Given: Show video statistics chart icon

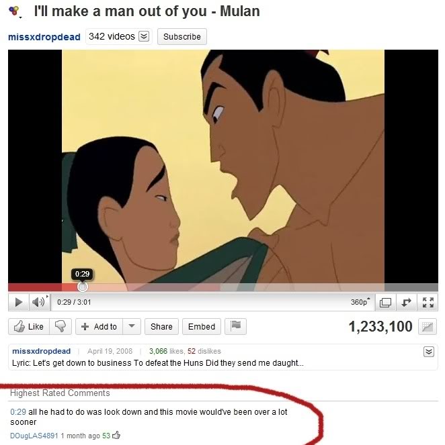Looking at the screenshot, I should coord(427,327).
